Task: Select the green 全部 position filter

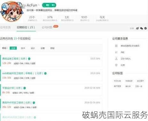Action: 13,48
